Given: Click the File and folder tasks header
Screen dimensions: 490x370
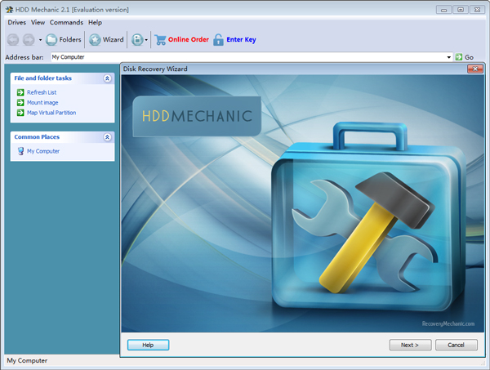Looking at the screenshot, I should 42,78.
